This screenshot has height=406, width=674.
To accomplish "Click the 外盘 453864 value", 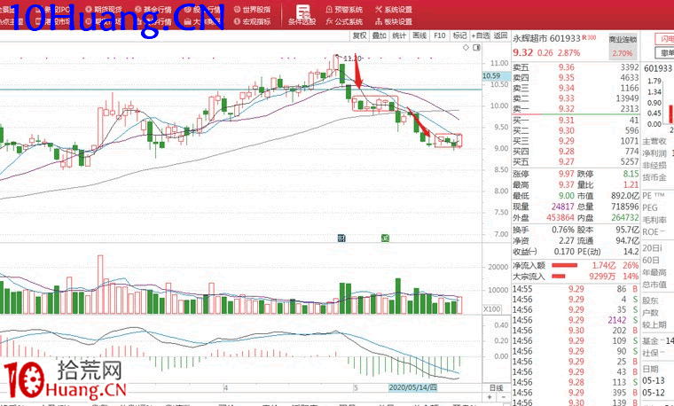I will click(x=560, y=217).
